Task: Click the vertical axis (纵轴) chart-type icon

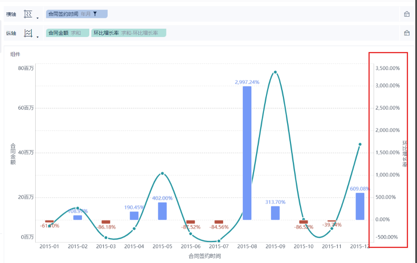Action: point(28,33)
